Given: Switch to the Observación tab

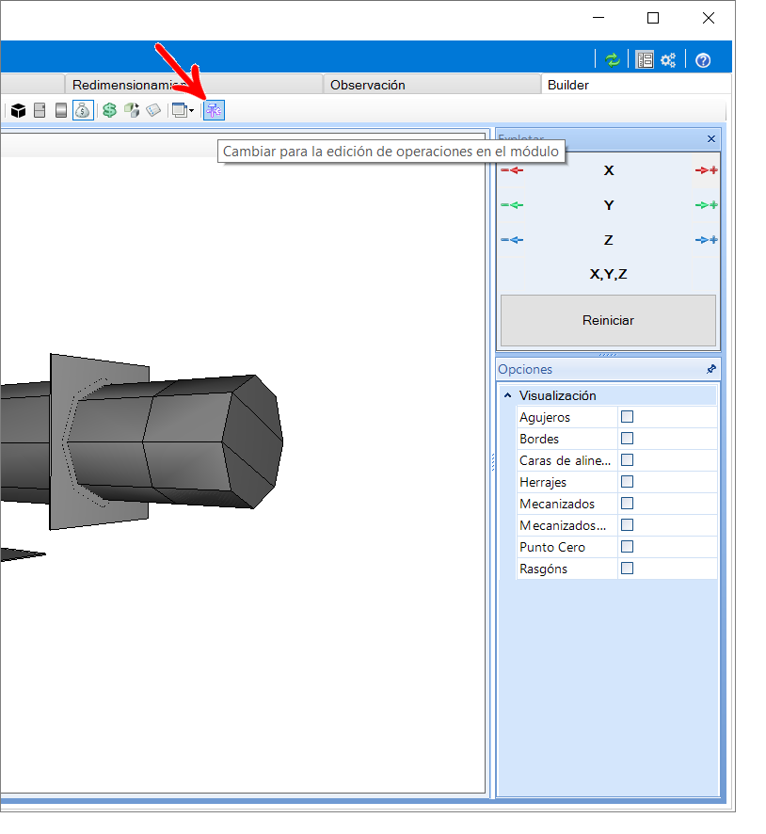Looking at the screenshot, I should pyautogui.click(x=368, y=85).
